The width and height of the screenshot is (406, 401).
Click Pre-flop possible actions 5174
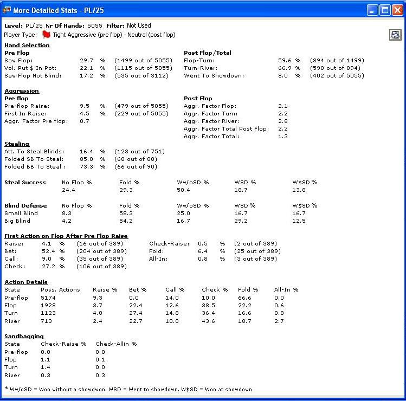48,298
